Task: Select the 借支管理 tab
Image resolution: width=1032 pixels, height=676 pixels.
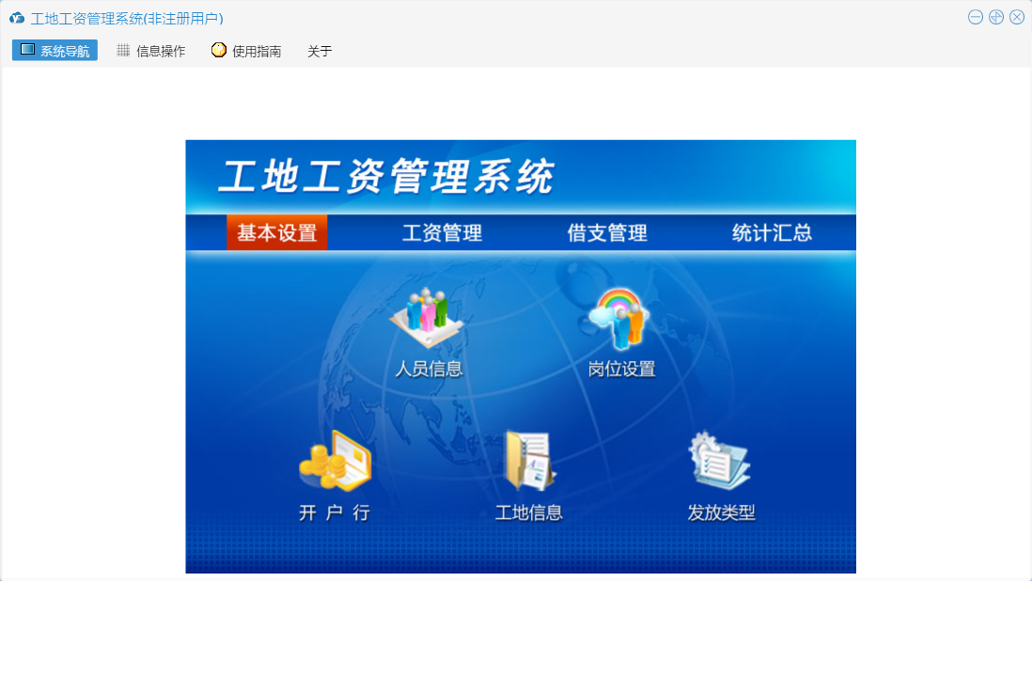Action: 607,233
